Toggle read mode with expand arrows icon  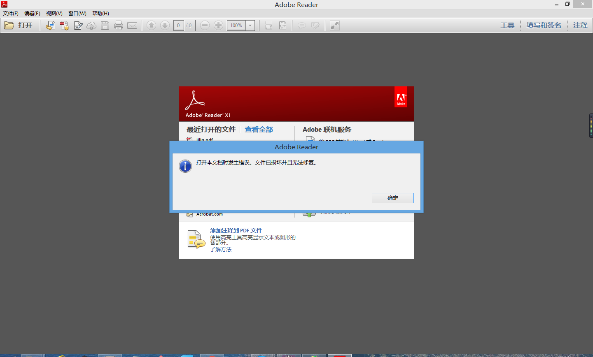(335, 25)
